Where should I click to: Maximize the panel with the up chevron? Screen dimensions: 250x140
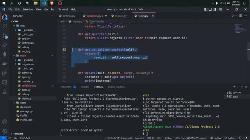(x=242, y=87)
